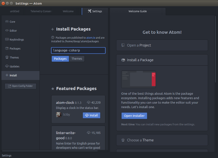This screenshot has height=158, width=218.
Task: Click the atom-clock description text
Action: [x=77, y=108]
